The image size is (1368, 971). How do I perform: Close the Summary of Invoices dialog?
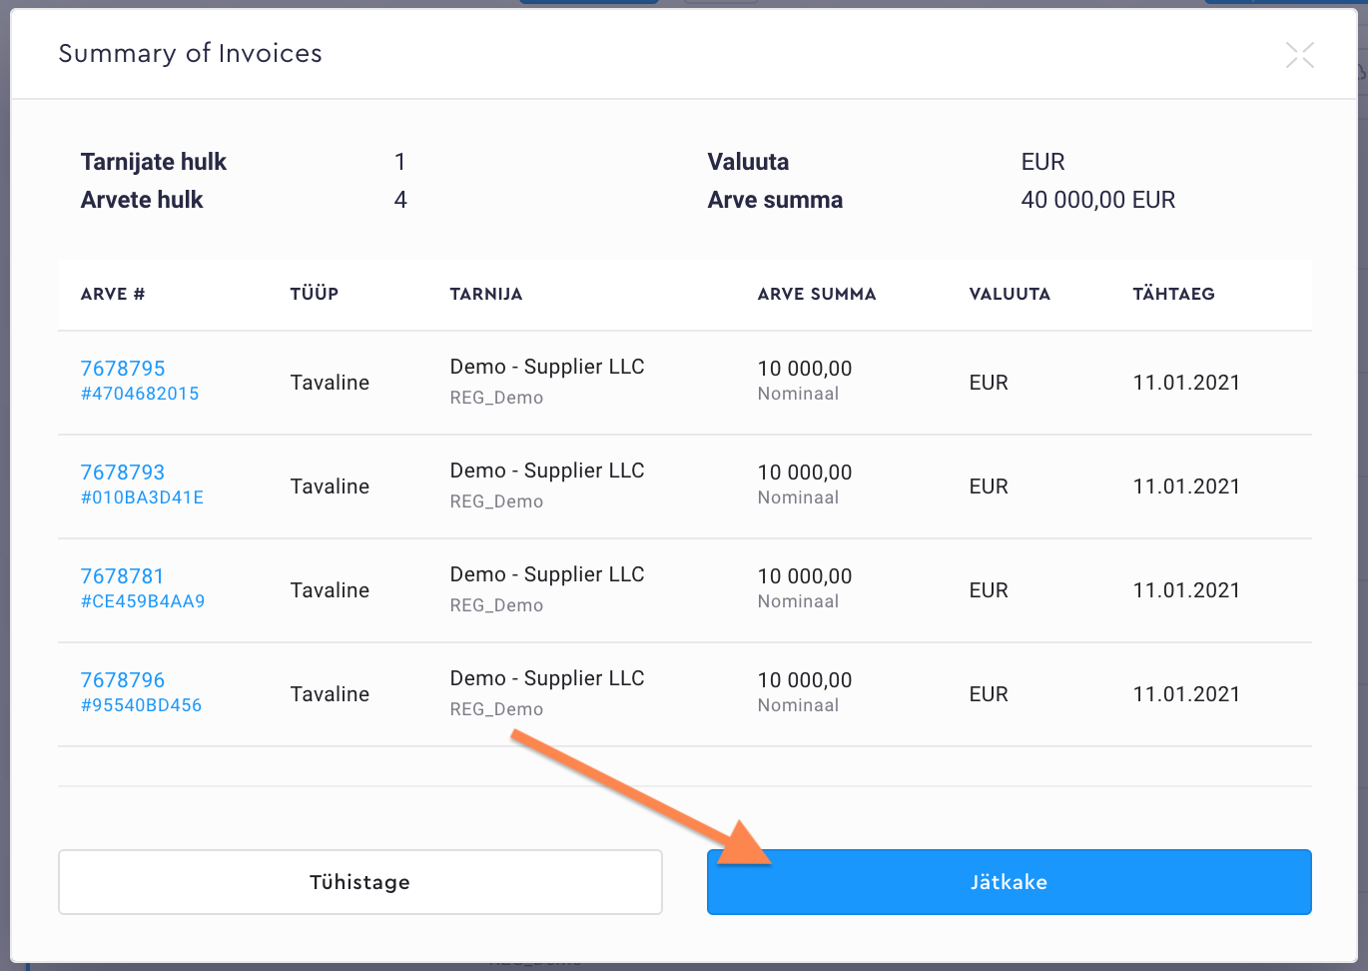[1299, 55]
